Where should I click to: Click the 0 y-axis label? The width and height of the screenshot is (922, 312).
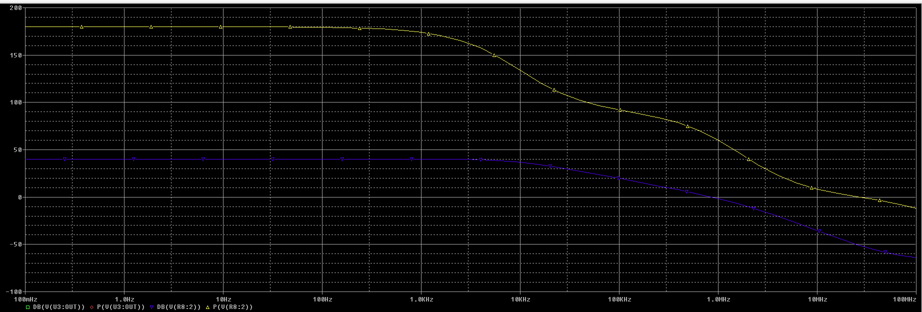click(x=19, y=197)
